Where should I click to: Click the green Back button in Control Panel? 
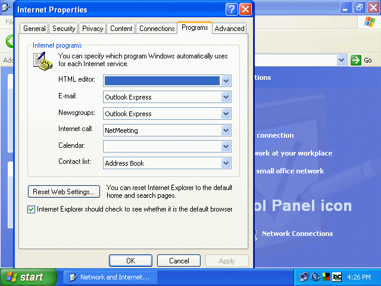pyautogui.click(x=10, y=41)
